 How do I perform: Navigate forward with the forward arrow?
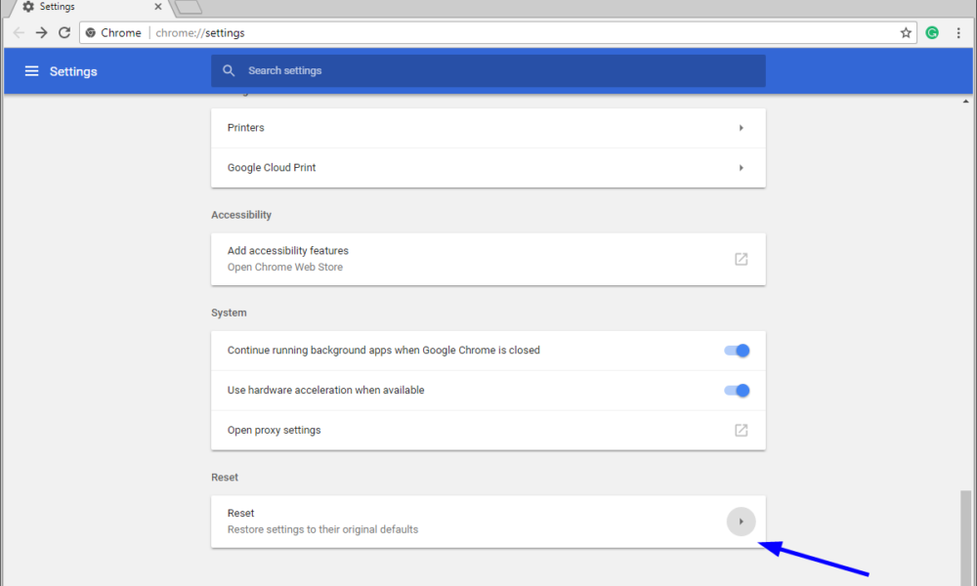pos(40,32)
